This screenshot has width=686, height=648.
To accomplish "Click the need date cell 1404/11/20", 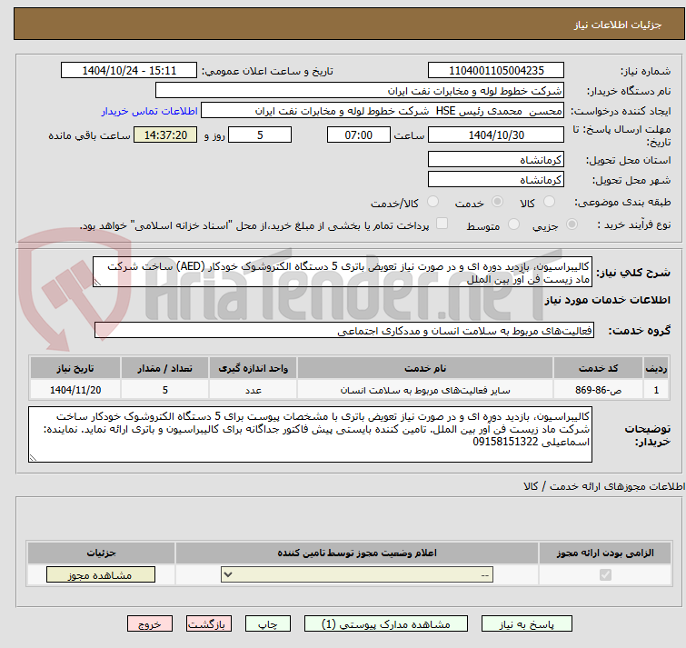I will pos(75,389).
